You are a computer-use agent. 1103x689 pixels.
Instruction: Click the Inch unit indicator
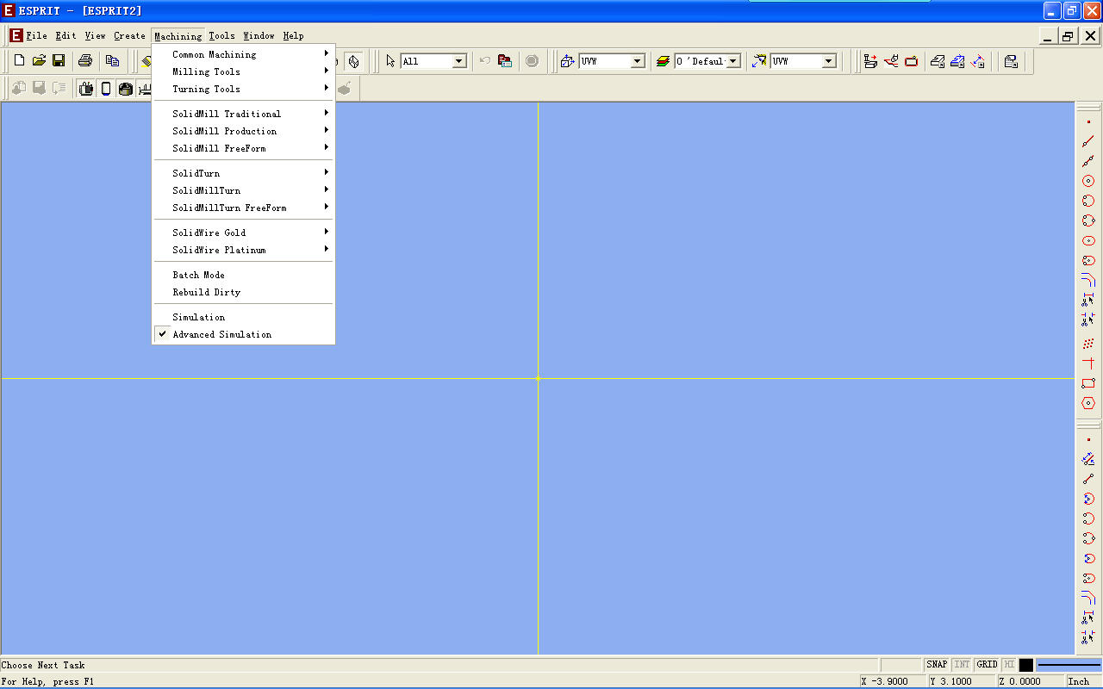click(x=1083, y=681)
